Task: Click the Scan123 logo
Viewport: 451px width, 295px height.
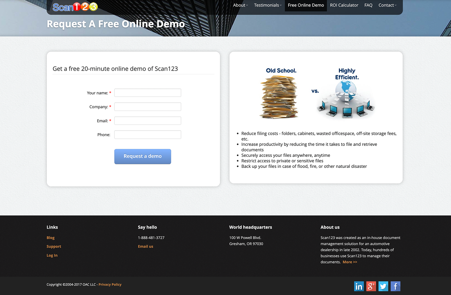Action: click(75, 6)
